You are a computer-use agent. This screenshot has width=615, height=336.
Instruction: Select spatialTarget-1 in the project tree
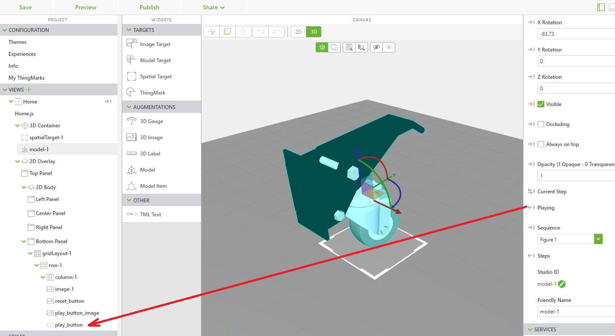(x=46, y=137)
